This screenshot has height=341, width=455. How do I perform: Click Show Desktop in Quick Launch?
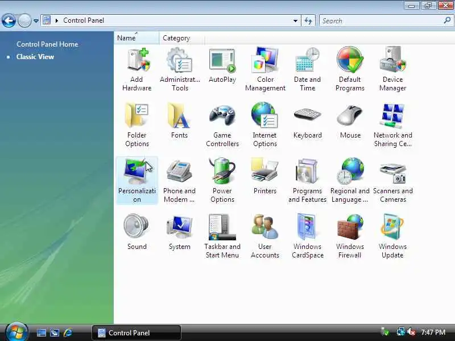(41, 332)
